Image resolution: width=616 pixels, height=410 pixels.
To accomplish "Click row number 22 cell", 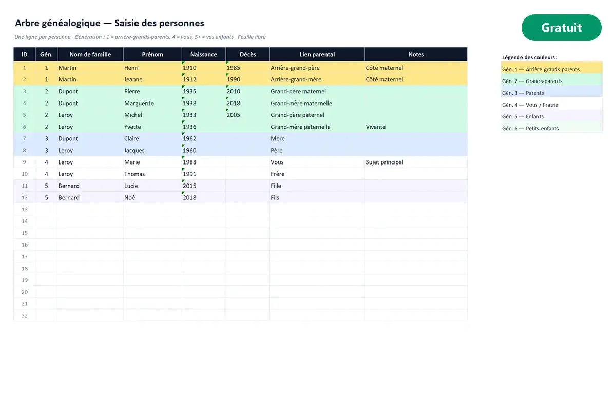I will [x=25, y=315].
